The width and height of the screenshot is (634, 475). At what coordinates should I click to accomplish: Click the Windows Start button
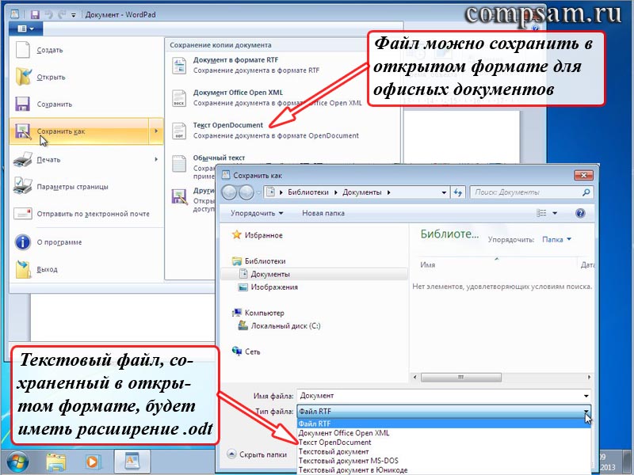[x=17, y=462]
